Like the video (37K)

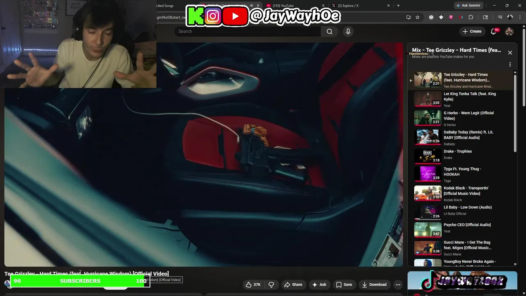[253, 284]
